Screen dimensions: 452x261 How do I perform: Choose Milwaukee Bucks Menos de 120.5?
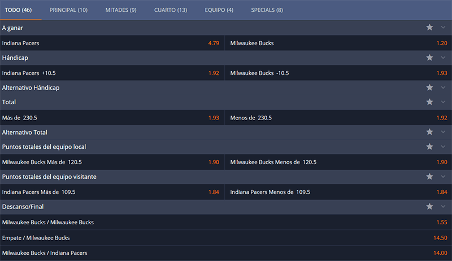tap(338, 162)
